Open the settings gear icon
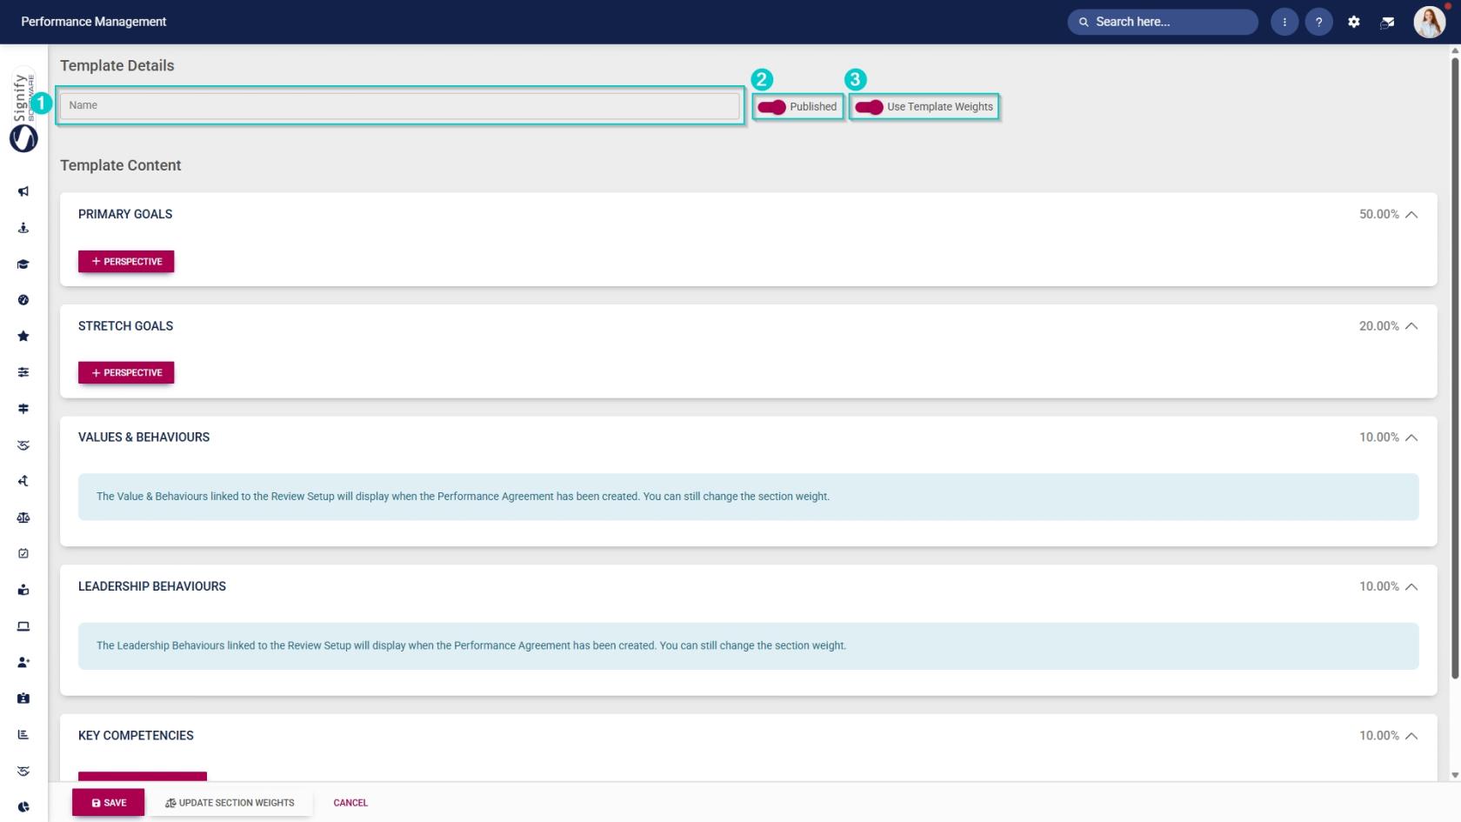 pyautogui.click(x=1354, y=22)
